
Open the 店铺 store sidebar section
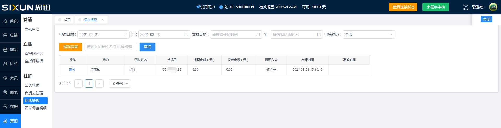[x=10, y=35]
